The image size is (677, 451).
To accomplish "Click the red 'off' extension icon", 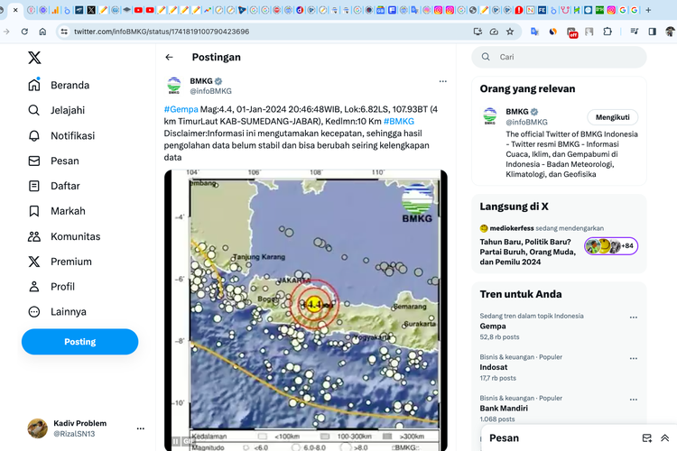I will 572,32.
